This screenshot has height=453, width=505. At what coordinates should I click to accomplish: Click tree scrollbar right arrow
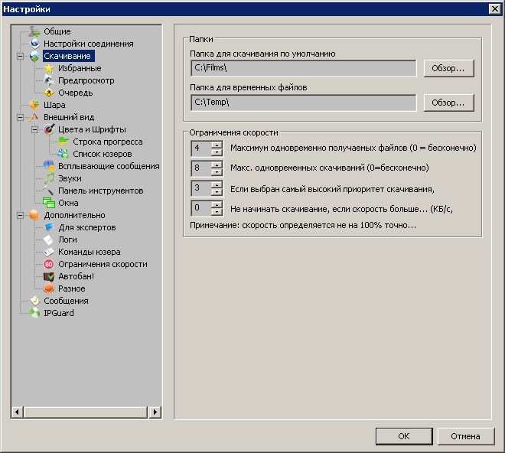pyautogui.click(x=155, y=412)
